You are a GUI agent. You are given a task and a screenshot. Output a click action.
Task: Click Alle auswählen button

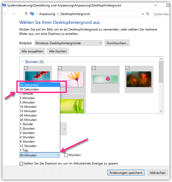pyautogui.click(x=32, y=51)
